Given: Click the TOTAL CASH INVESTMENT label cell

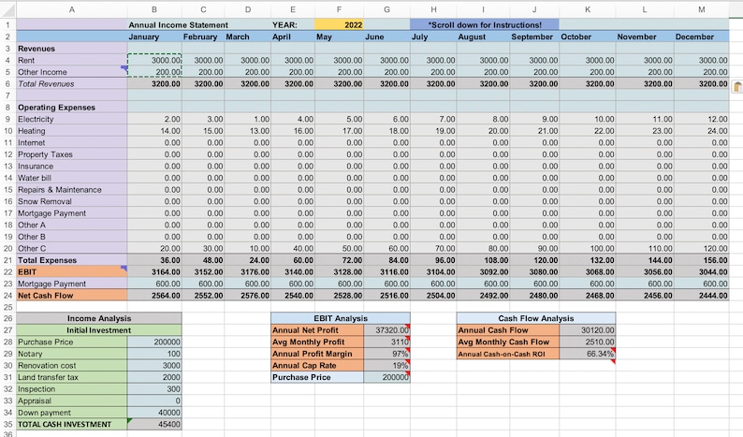Looking at the screenshot, I should (x=72, y=424).
